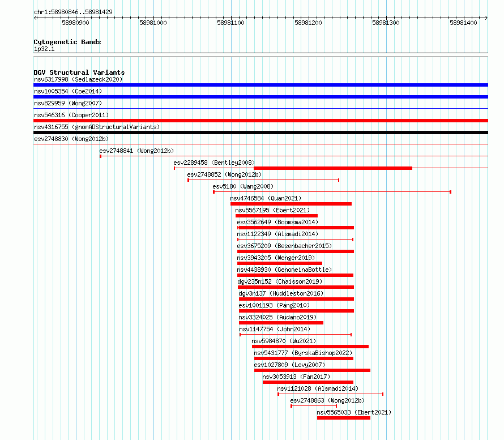Click the red bar under nsv3053913
This screenshot has height=440, width=504.
tap(308, 382)
